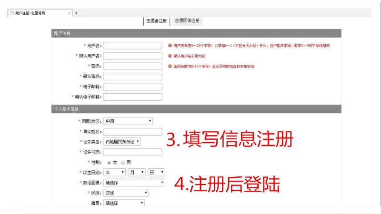381x214 pixels.
Task: Switch to the 志愿者注册 tab
Action: pyautogui.click(x=156, y=21)
